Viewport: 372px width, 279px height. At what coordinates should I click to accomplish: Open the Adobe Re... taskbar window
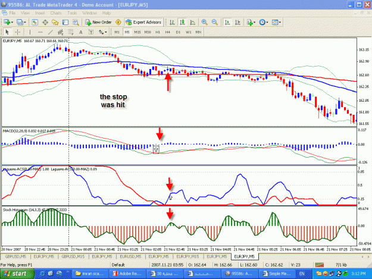[127, 274]
